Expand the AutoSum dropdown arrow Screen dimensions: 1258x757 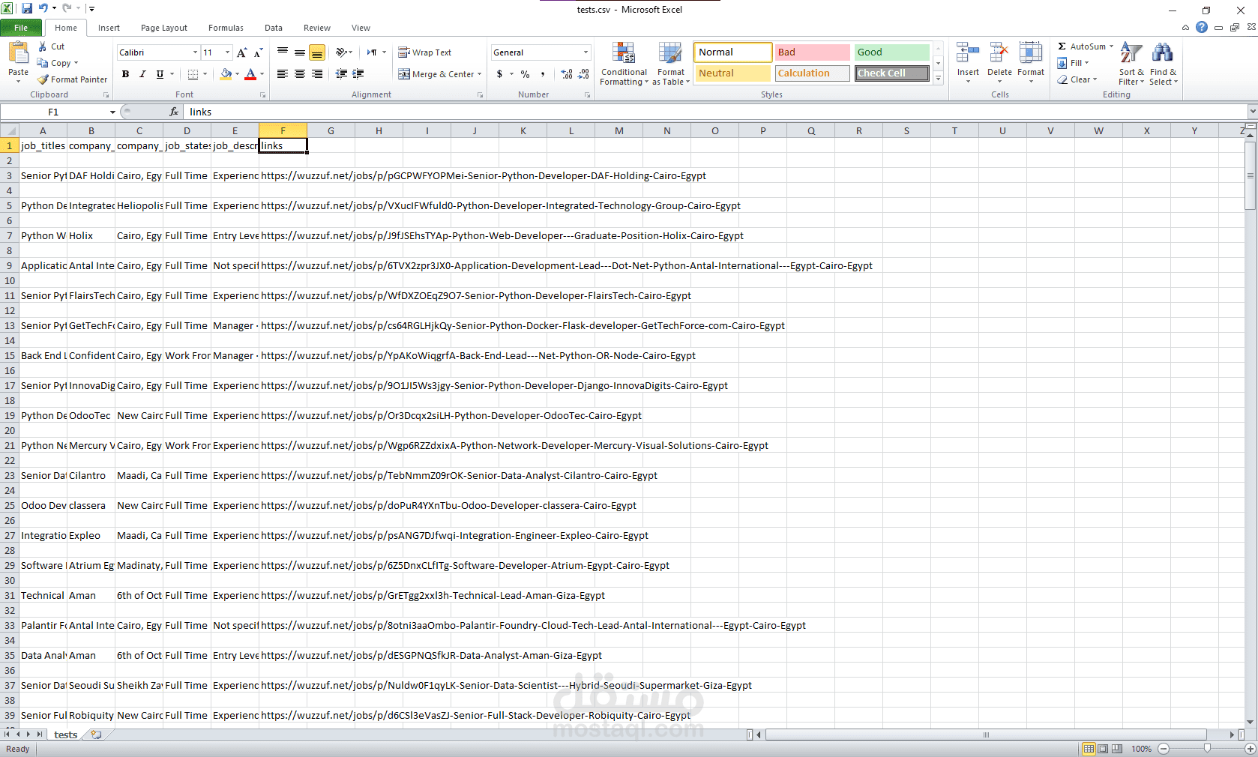click(x=1111, y=46)
